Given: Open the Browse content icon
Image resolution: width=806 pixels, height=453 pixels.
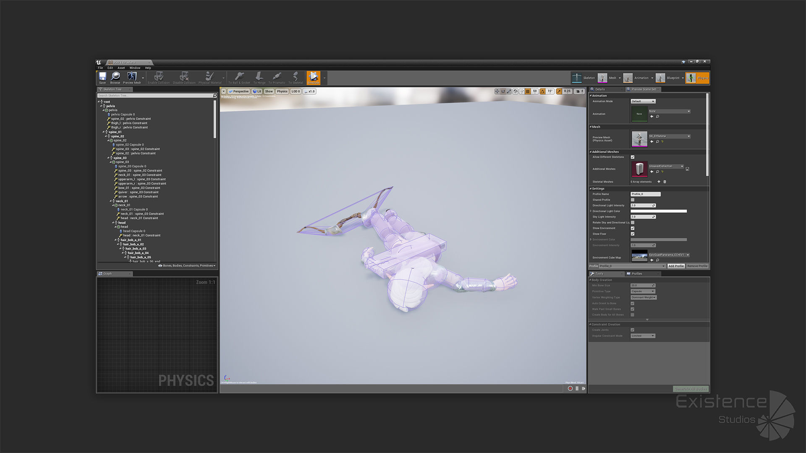Looking at the screenshot, I should coord(115,77).
